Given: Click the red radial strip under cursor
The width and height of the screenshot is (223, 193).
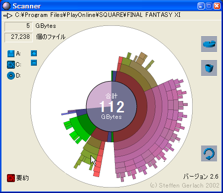Looking at the screenshot, I should click(99, 159).
